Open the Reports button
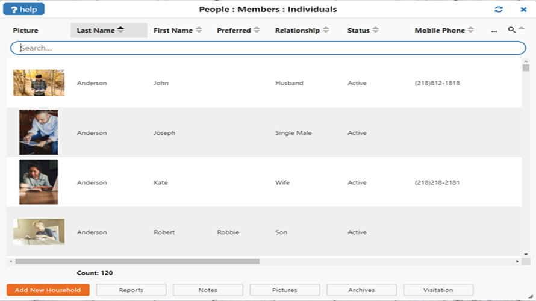This screenshot has height=301, width=536. pos(131,290)
